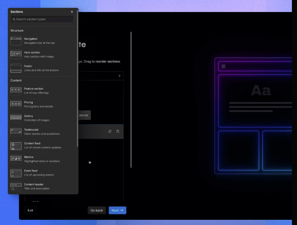Delete the section with trash icon

[x=118, y=131]
